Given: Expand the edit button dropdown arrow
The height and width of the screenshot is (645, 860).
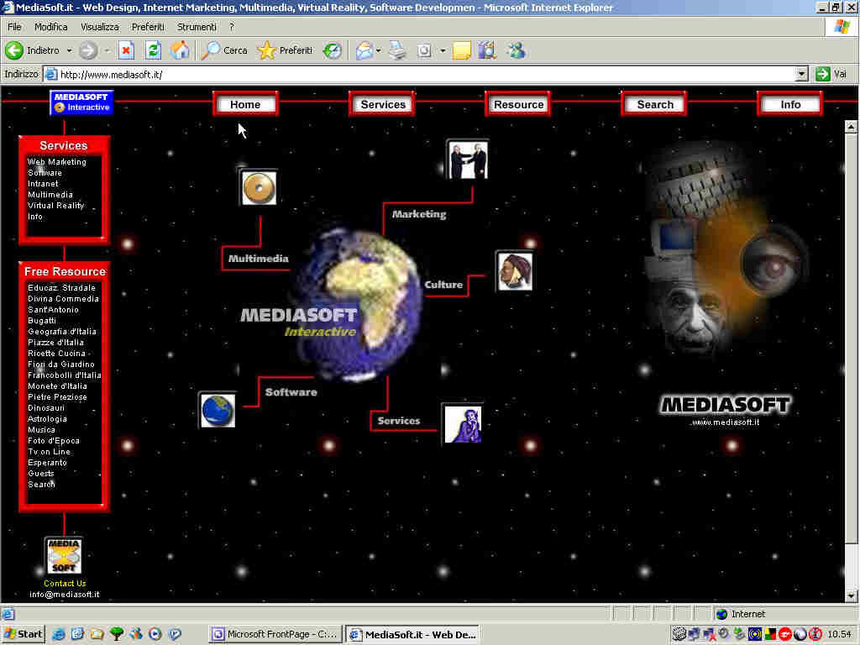Looking at the screenshot, I should click(442, 51).
